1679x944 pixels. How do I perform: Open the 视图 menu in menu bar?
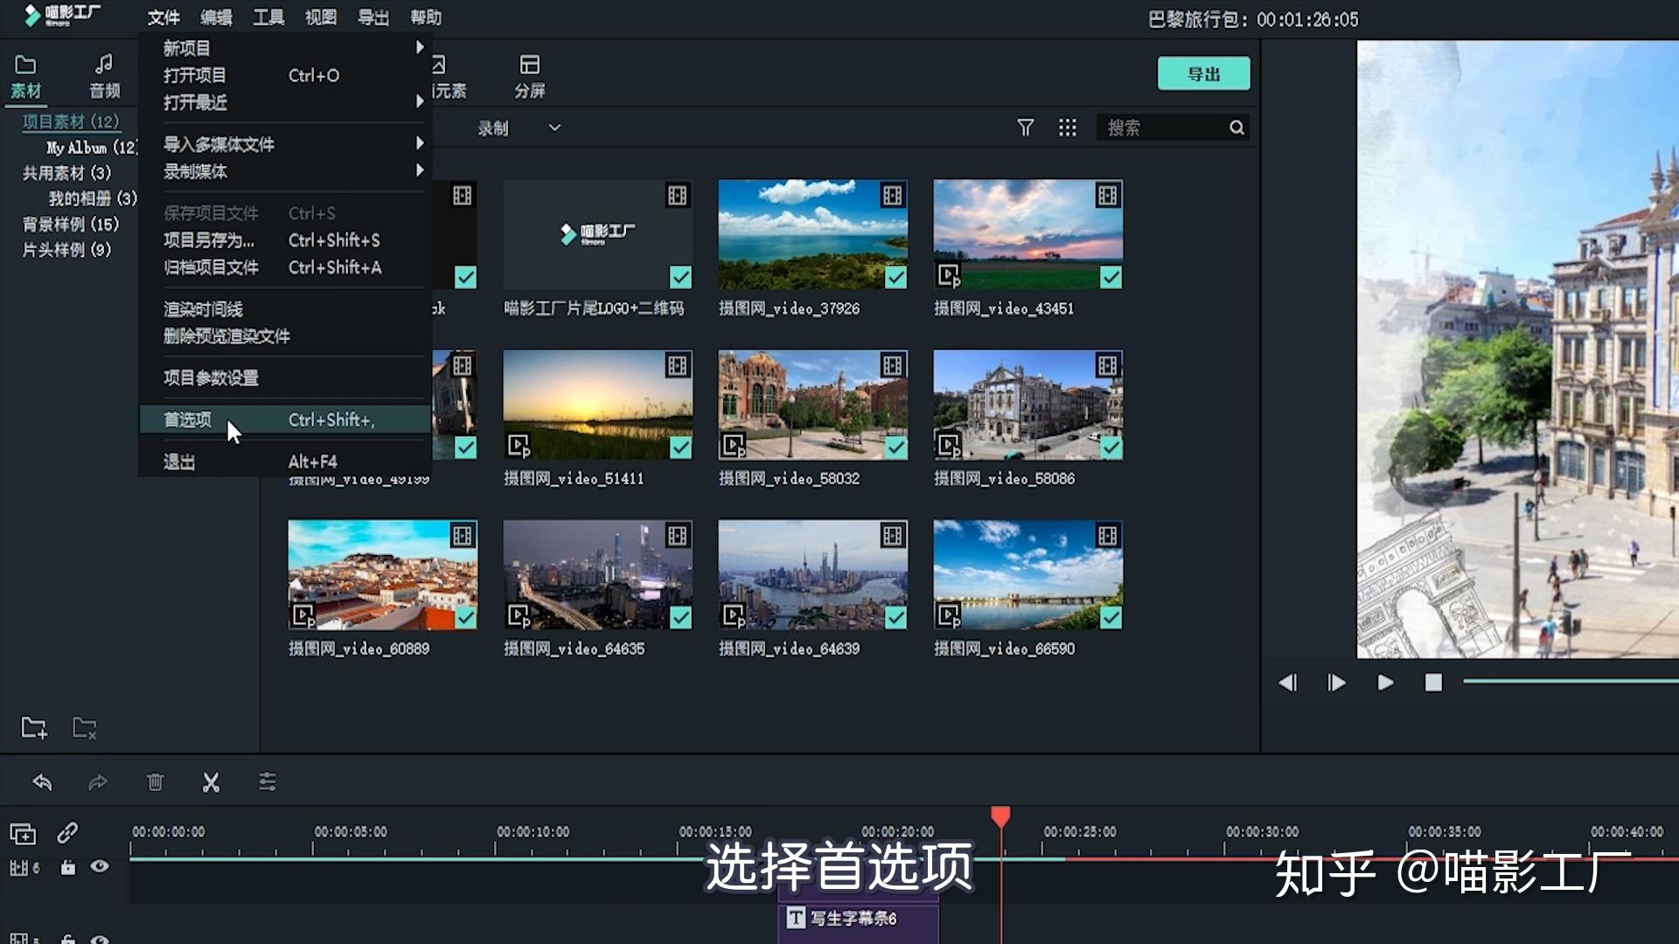[321, 17]
